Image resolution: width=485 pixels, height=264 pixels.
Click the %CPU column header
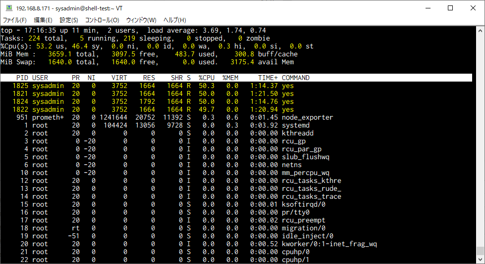coord(207,78)
